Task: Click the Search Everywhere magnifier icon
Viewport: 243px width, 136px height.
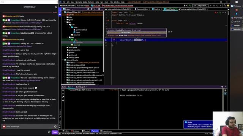Action: (x=224, y=6)
